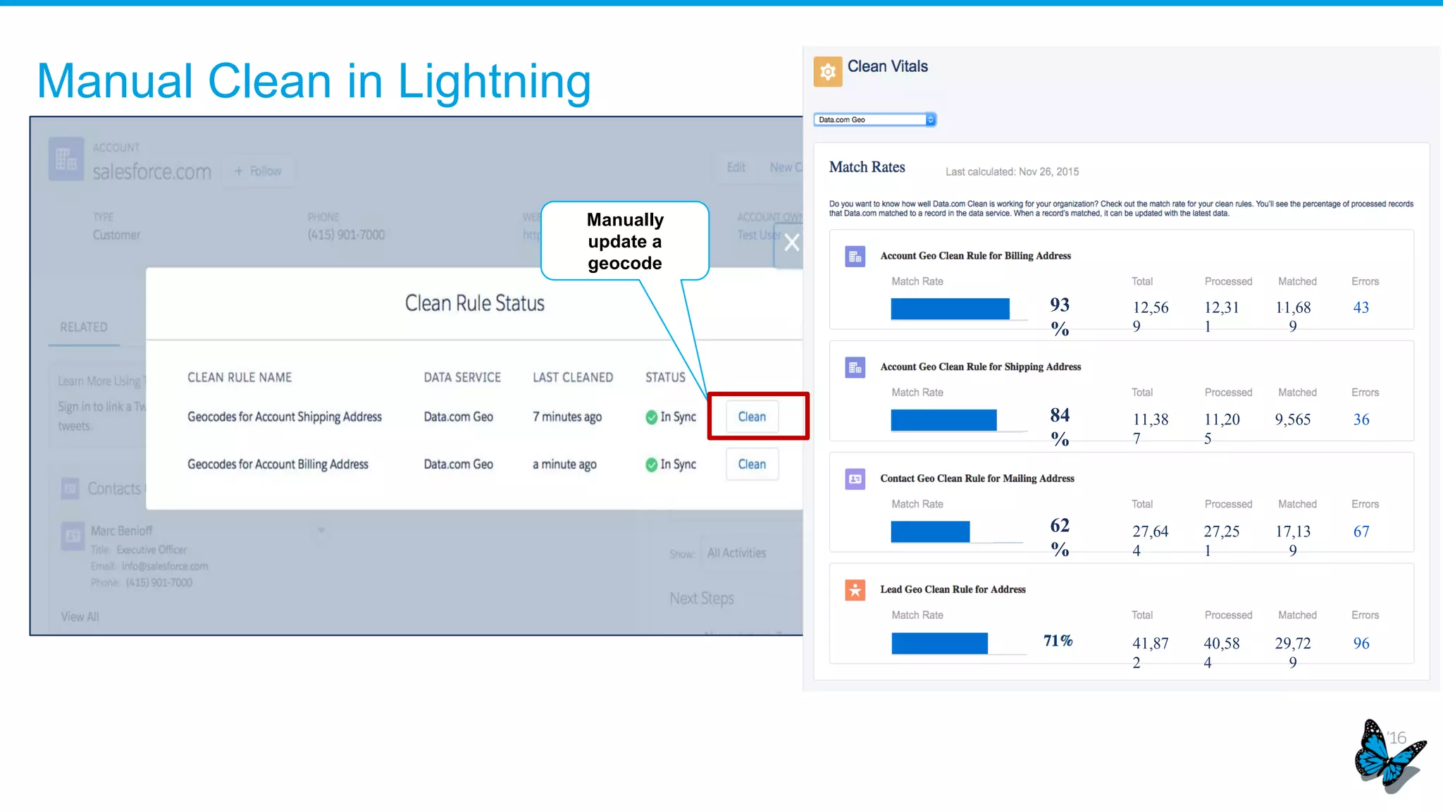This screenshot has width=1443, height=812.
Task: Click the CLEAN RULE NAME column header
Action: point(240,377)
